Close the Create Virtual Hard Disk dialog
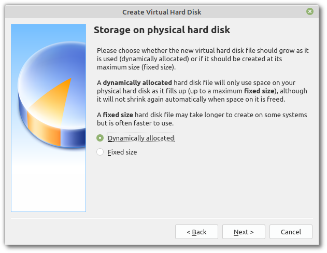Image resolution: width=327 pixels, height=253 pixels. coord(310,11)
